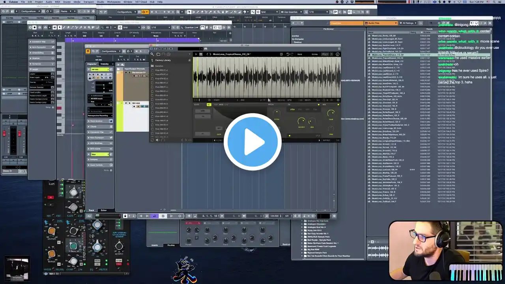The height and width of the screenshot is (284, 505).
Task: Click the search magnifier in the Vice browser
Action: point(153,54)
